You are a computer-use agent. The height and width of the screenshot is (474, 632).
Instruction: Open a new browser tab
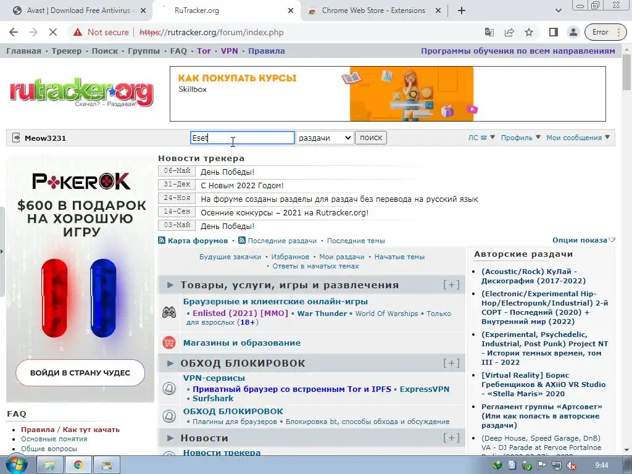point(462,10)
